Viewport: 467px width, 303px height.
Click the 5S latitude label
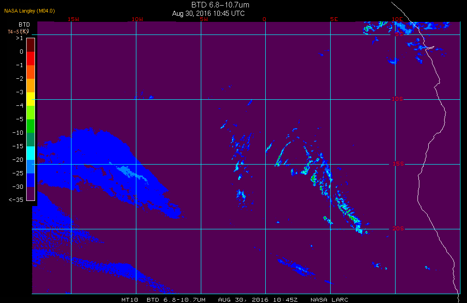(399, 34)
